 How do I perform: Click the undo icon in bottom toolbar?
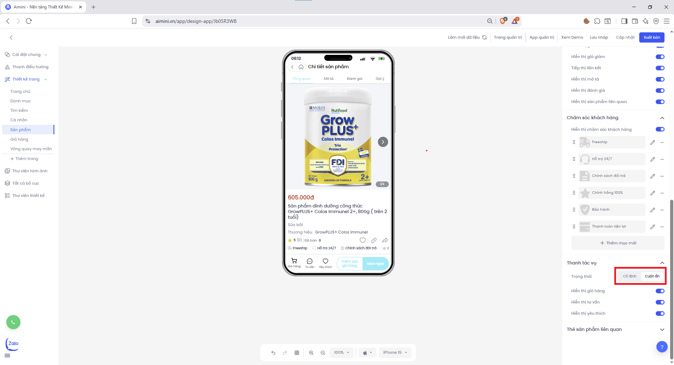pyautogui.click(x=273, y=353)
